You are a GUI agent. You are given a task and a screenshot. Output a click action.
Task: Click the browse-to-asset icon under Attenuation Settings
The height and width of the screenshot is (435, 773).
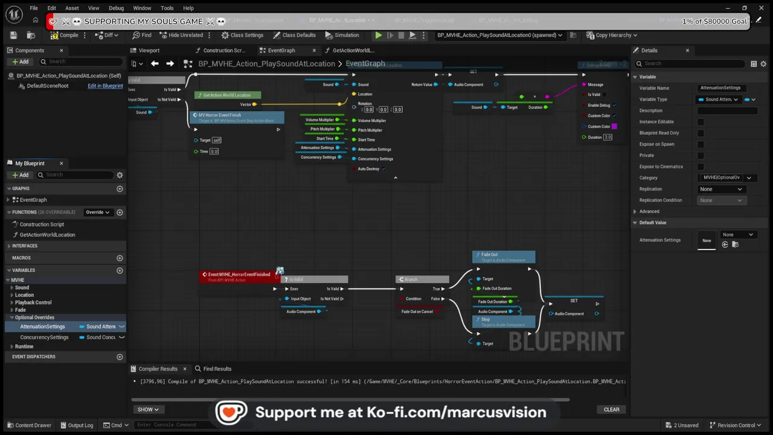tap(735, 245)
